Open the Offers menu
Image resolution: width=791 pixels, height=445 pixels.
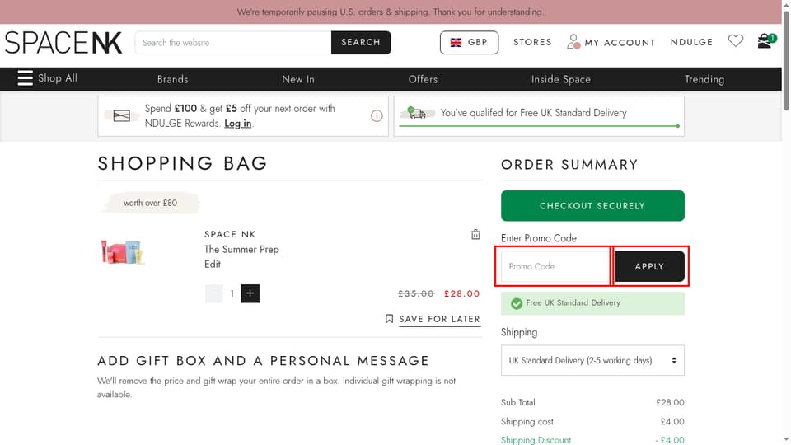[423, 79]
